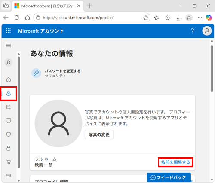
Task: Launch Copilot from the toolbar
Action: [x=209, y=18]
